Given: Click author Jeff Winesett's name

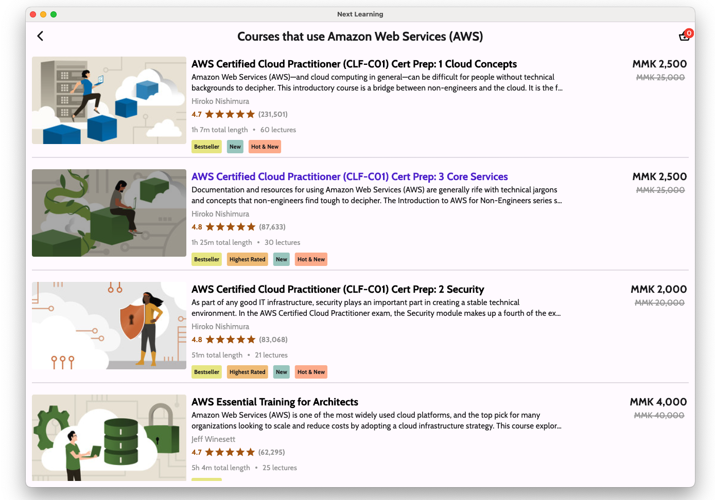Looking at the screenshot, I should 213,439.
